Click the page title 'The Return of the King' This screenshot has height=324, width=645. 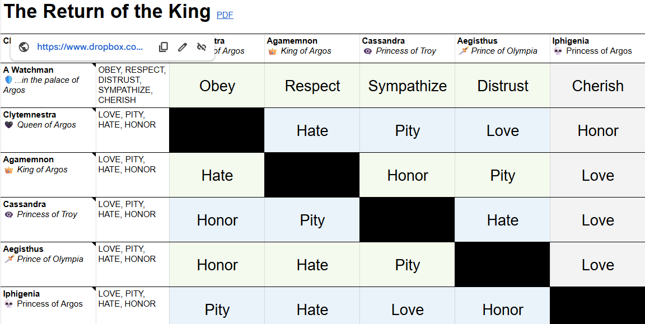coord(107,11)
